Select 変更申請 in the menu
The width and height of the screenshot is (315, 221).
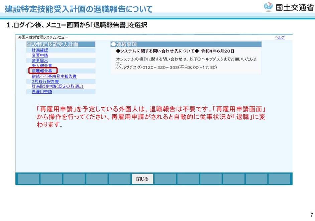tap(40, 56)
